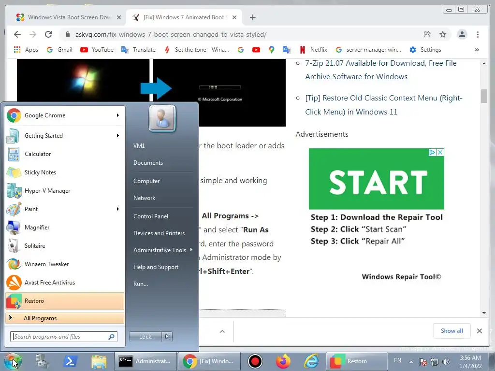Image resolution: width=495 pixels, height=371 pixels.
Task: Click the user account picture
Action: (162, 119)
